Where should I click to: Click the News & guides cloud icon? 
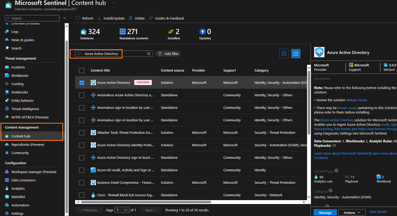7,40
